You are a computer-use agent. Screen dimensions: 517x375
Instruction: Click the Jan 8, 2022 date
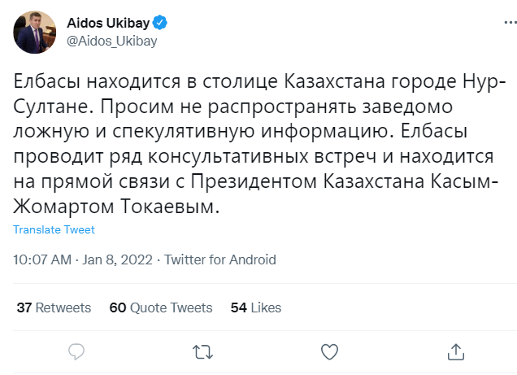tap(117, 260)
